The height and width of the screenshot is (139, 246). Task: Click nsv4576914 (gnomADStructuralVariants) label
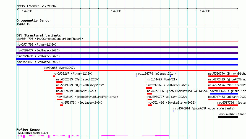pos(204,108)
